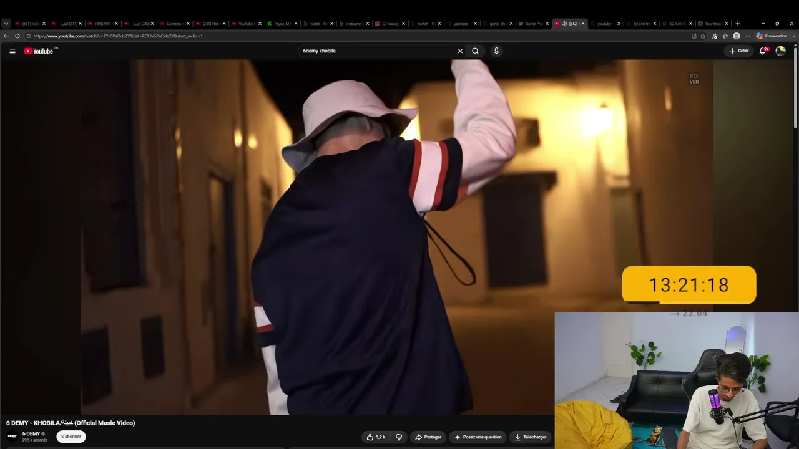Switch to the Gartic Phone tab

[x=533, y=24]
